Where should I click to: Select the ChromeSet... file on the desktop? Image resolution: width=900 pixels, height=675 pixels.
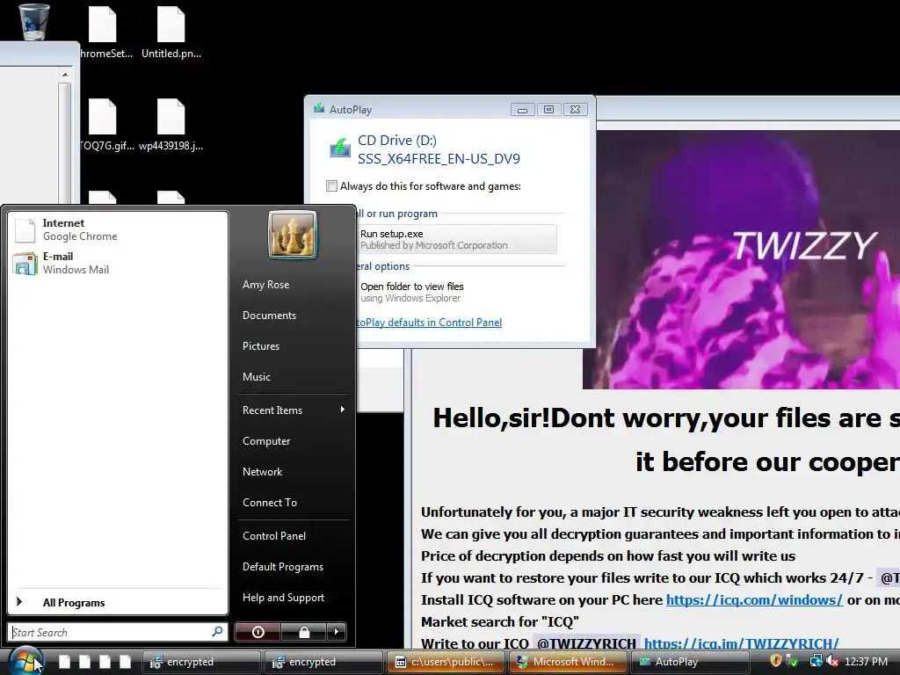(104, 32)
